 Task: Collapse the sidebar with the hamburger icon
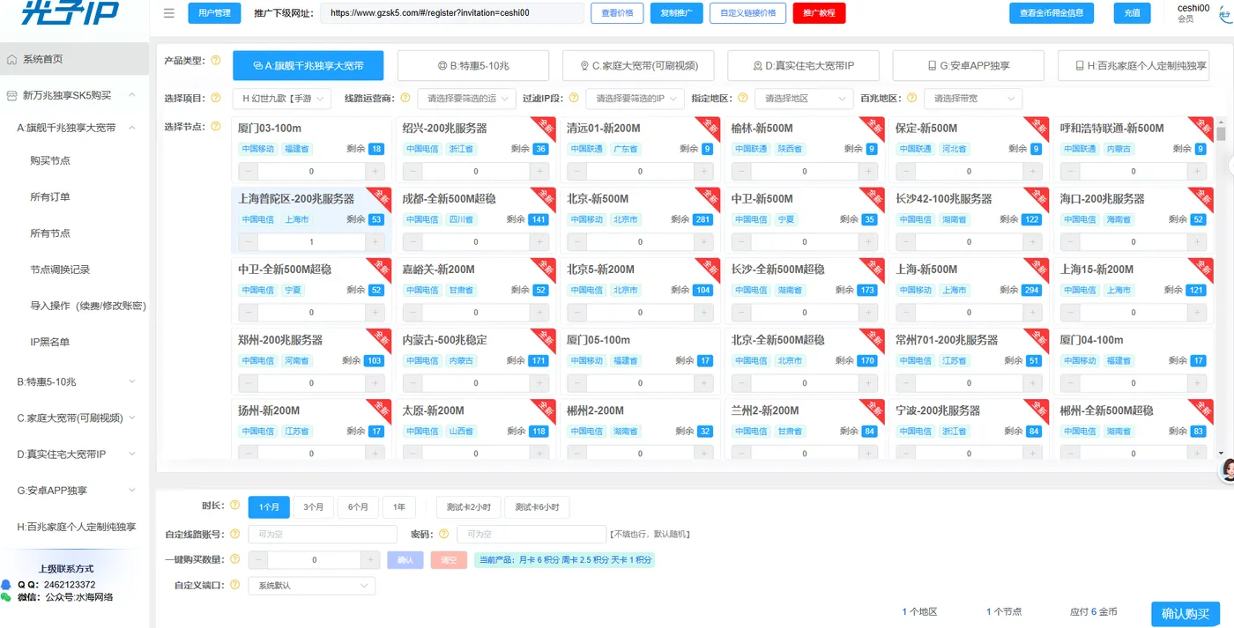(x=169, y=13)
